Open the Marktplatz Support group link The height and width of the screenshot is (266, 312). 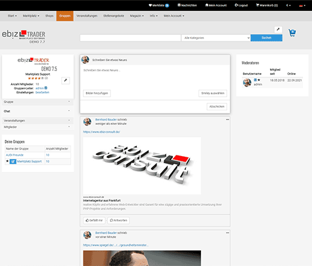pos(29,162)
